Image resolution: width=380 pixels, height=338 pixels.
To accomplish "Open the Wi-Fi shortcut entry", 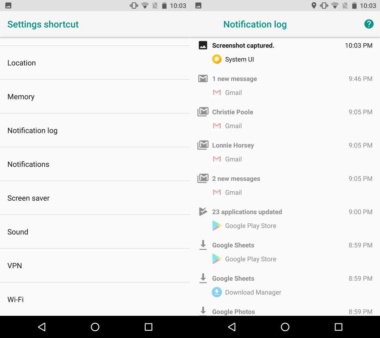I will point(95,299).
